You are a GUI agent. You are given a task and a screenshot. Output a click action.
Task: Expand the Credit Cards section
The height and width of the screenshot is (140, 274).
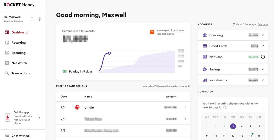pos(263,46)
